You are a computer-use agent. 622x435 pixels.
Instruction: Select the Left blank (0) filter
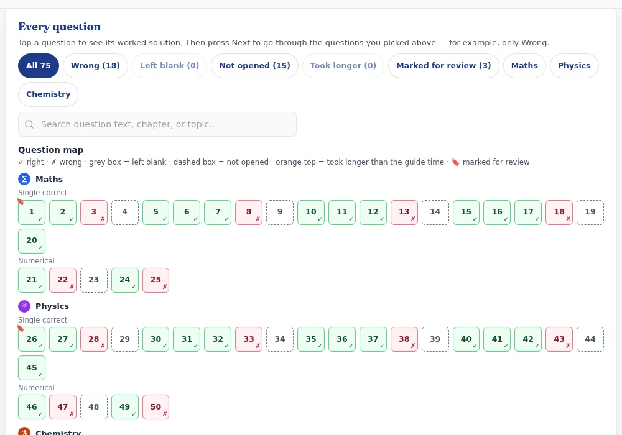[x=169, y=66]
